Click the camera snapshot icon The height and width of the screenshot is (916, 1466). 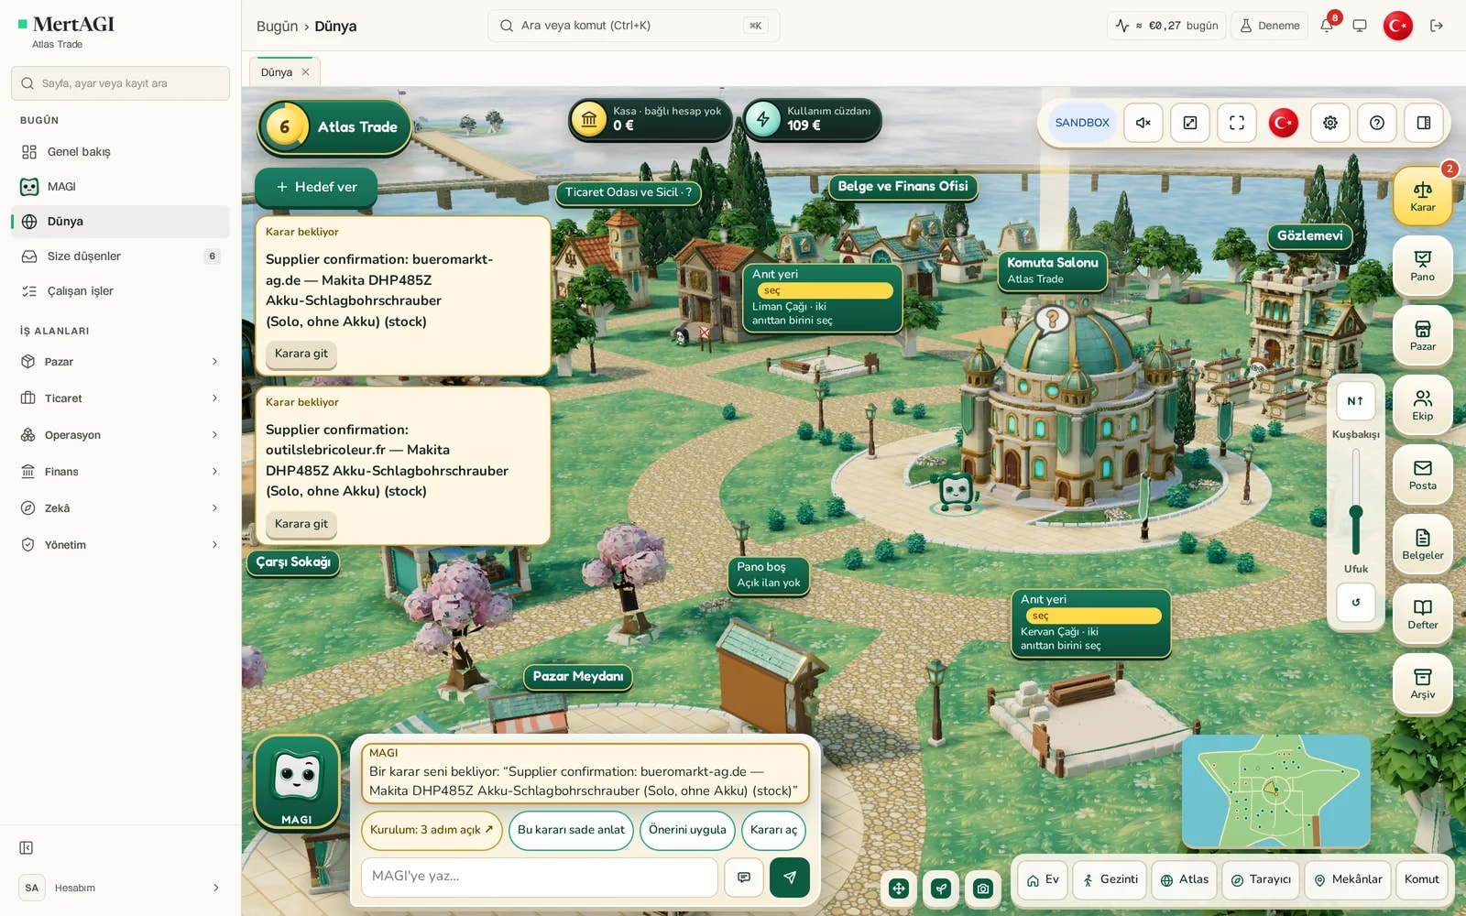click(983, 889)
